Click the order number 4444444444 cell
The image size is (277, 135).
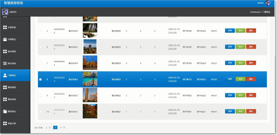[59, 63]
